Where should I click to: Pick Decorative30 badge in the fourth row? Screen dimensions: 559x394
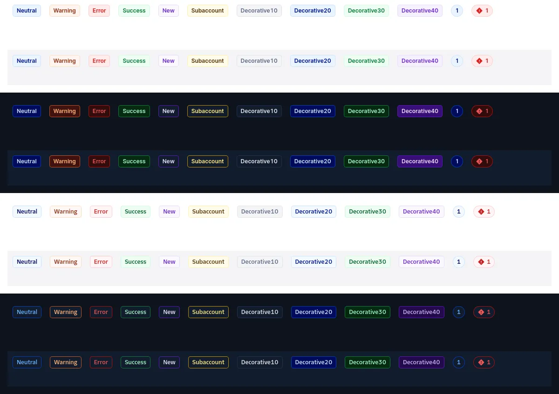point(366,161)
